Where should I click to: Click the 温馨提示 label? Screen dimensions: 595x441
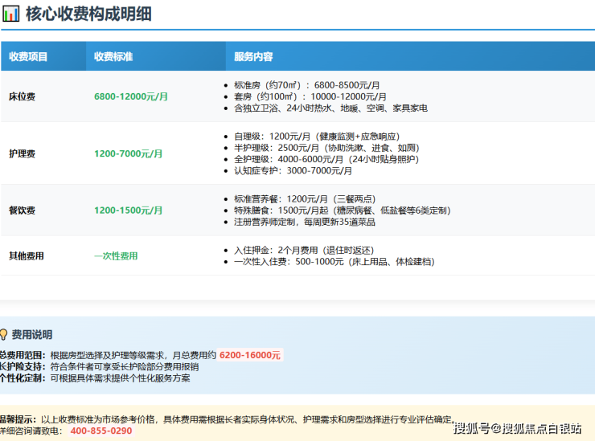[18, 419]
